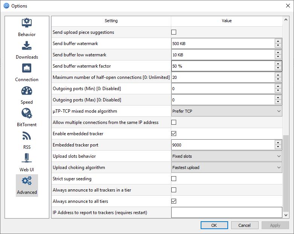Increase maximum half-open connections value

point(278,75)
